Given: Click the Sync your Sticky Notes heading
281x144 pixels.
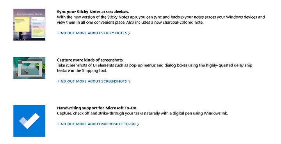Looking at the screenshot, I should (93, 12).
